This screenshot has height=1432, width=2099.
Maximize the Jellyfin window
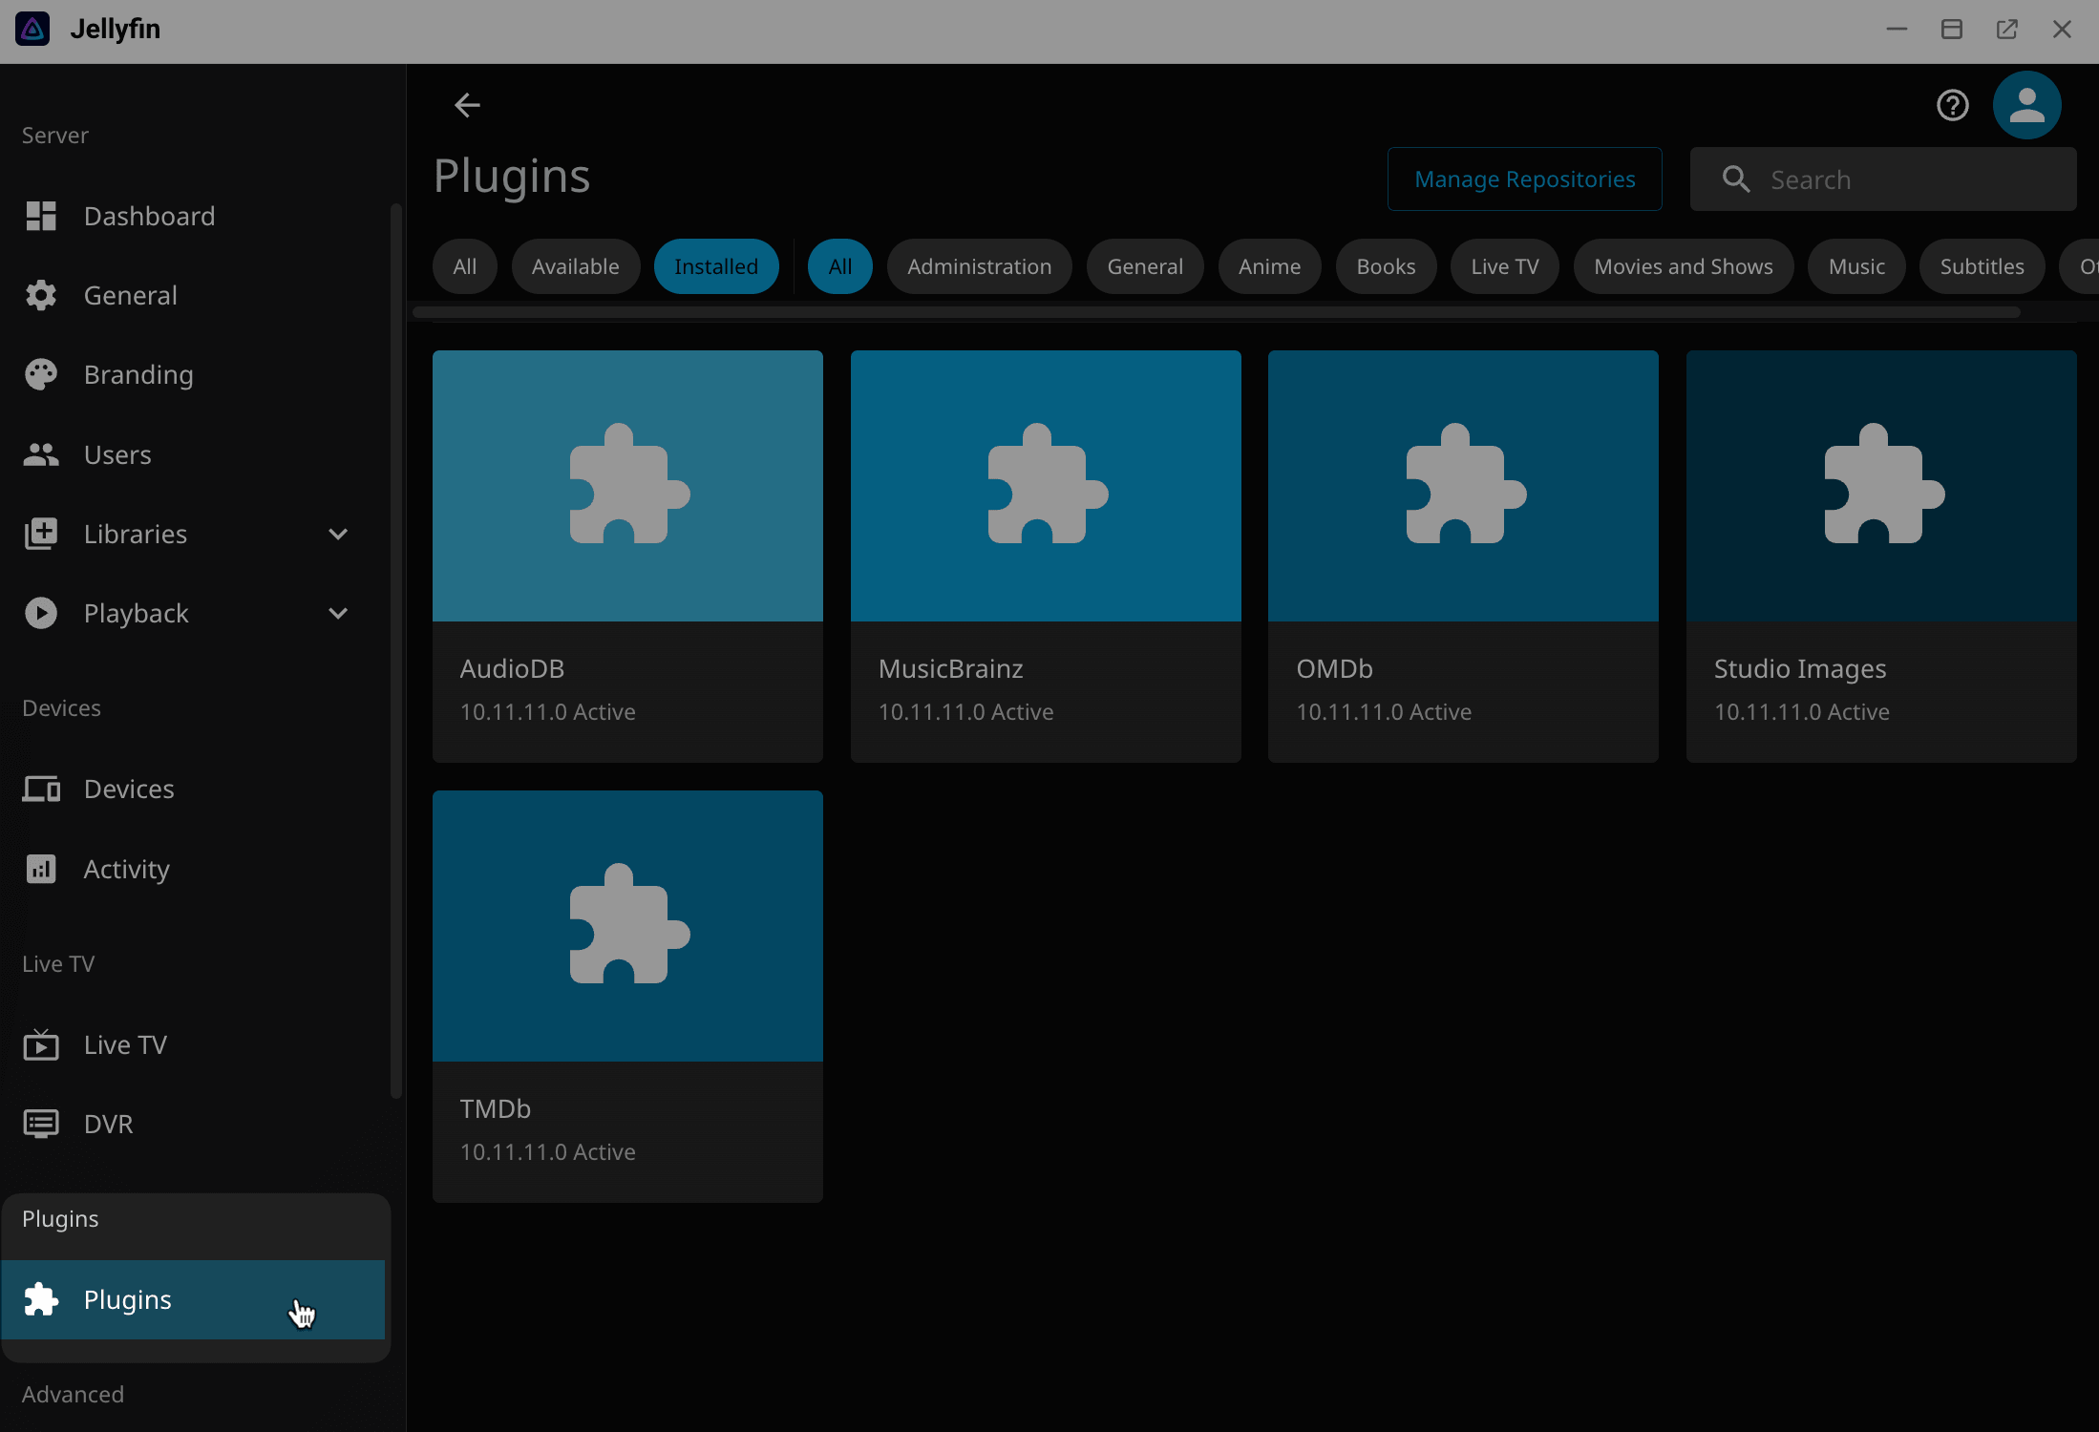[1952, 29]
